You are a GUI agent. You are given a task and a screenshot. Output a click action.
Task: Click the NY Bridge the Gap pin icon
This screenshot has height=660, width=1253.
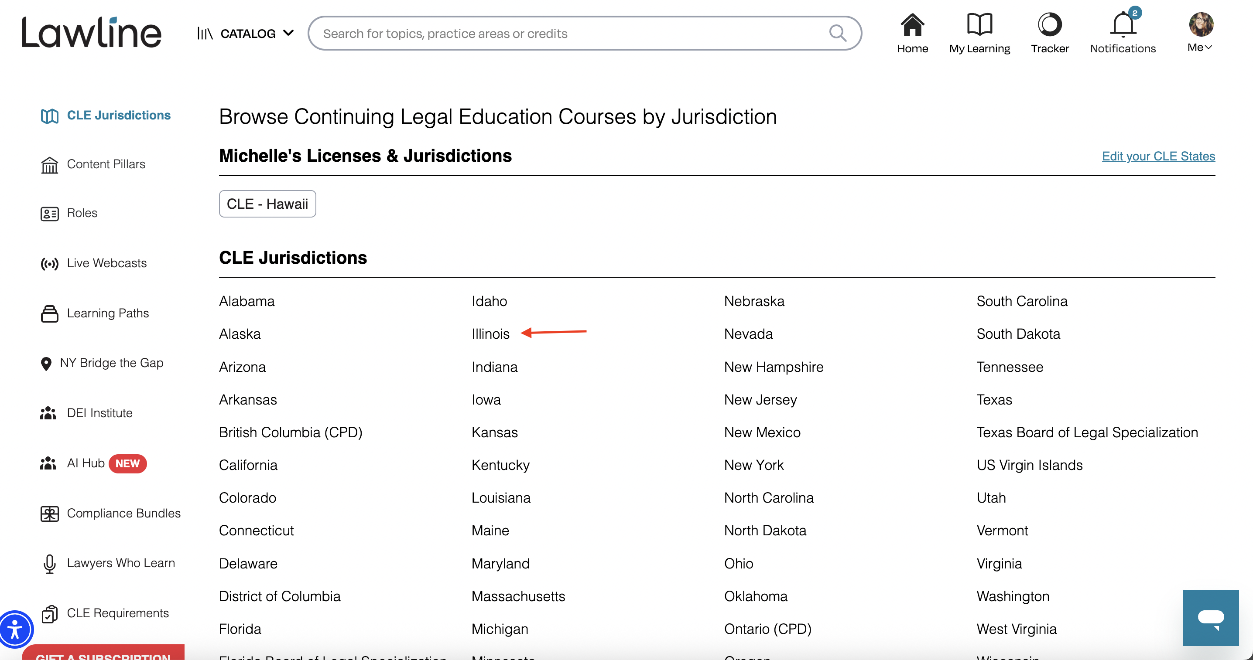[x=46, y=364]
